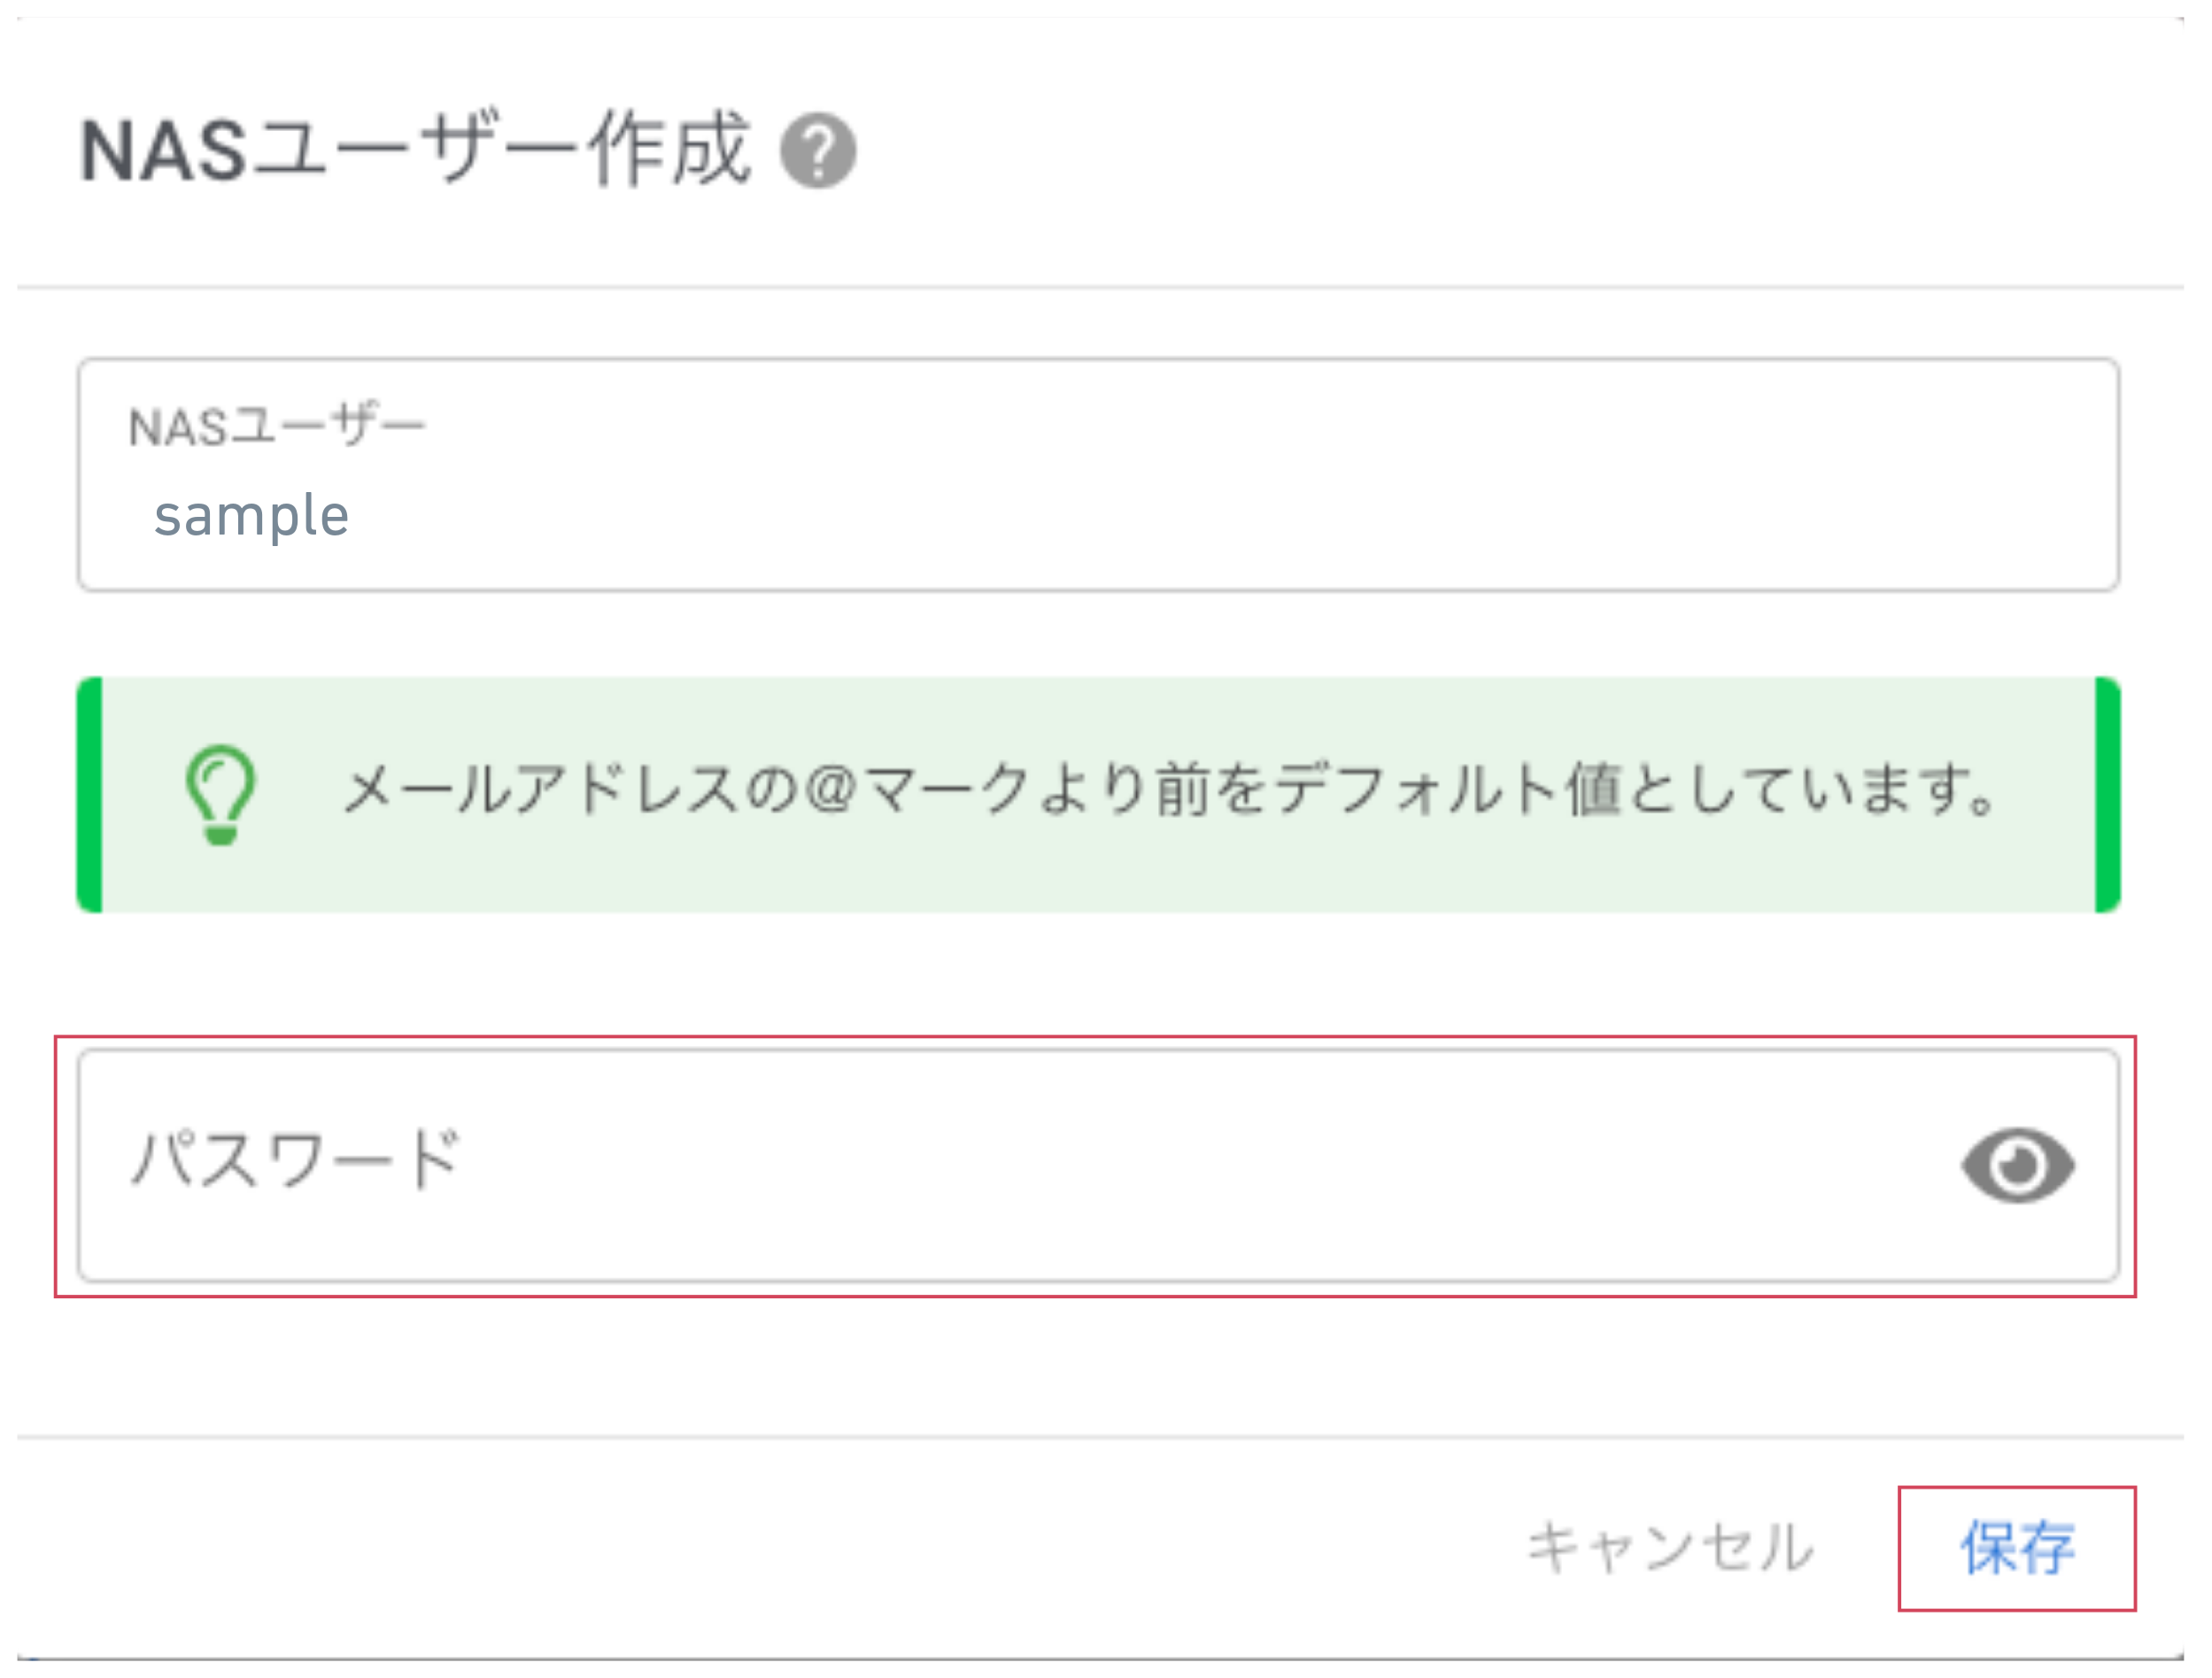Screen dimensions: 2212x1678
Task: Open help via the question mark icon
Action: 818,151
